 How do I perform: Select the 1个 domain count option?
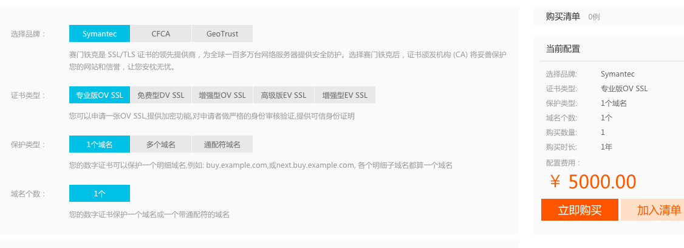(x=100, y=193)
